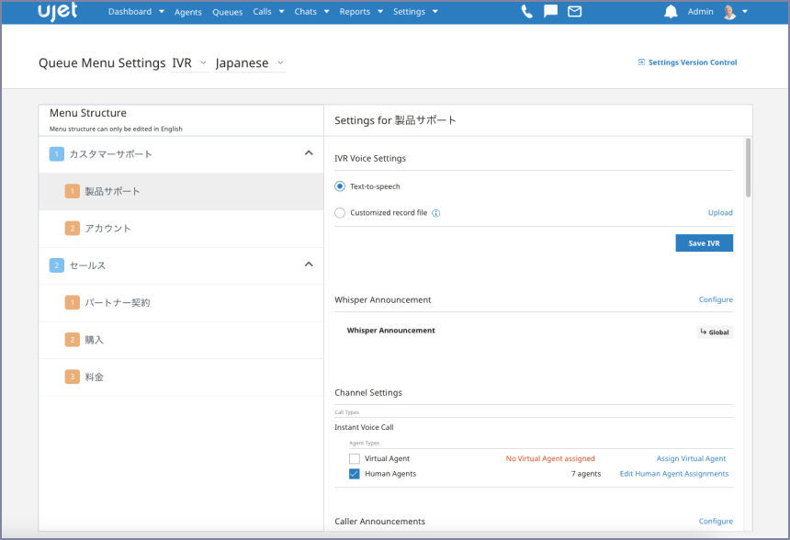Viewport: 790px width, 540px height.
Task: Open the Japanese language dropdown
Action: tap(250, 63)
